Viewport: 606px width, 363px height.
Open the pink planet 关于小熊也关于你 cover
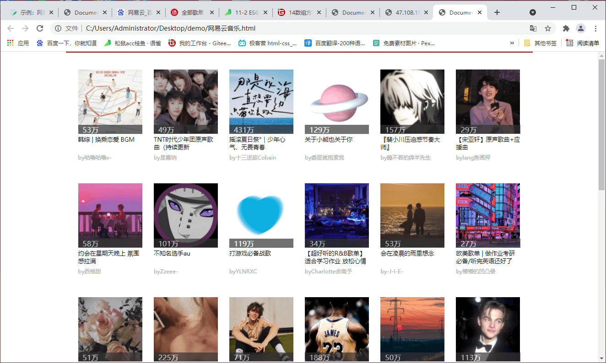(x=337, y=101)
